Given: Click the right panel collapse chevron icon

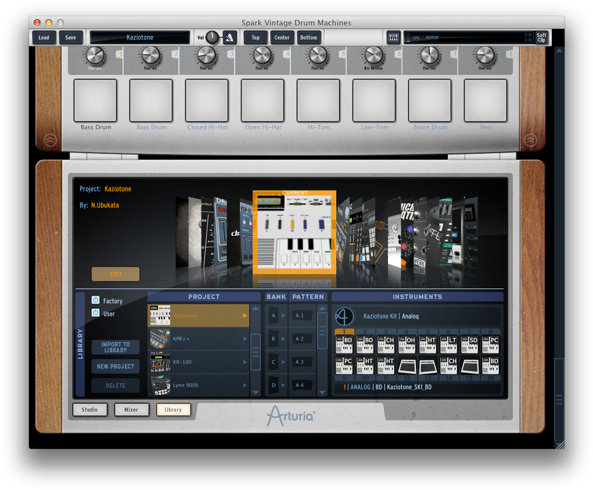Looking at the screenshot, I should 531,140.
